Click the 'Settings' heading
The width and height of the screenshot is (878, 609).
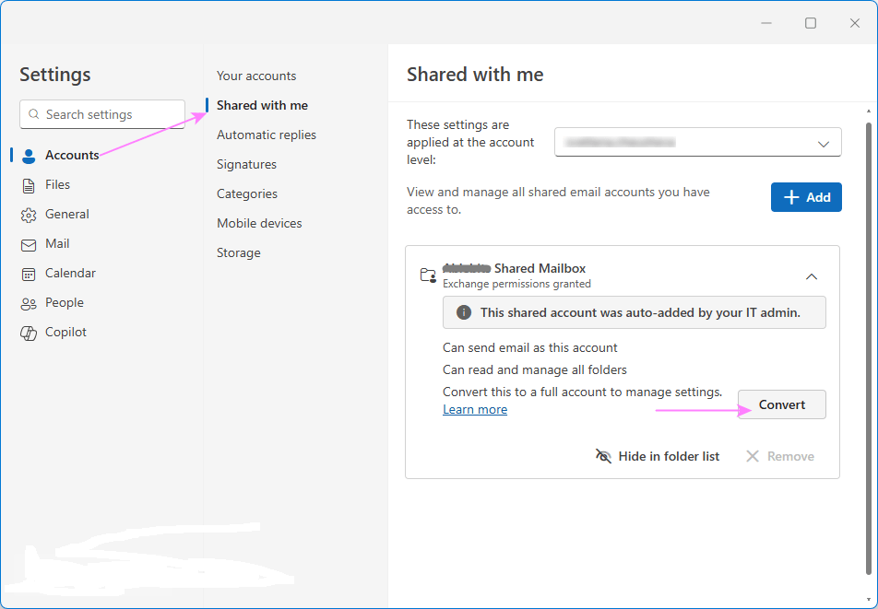[x=55, y=75]
